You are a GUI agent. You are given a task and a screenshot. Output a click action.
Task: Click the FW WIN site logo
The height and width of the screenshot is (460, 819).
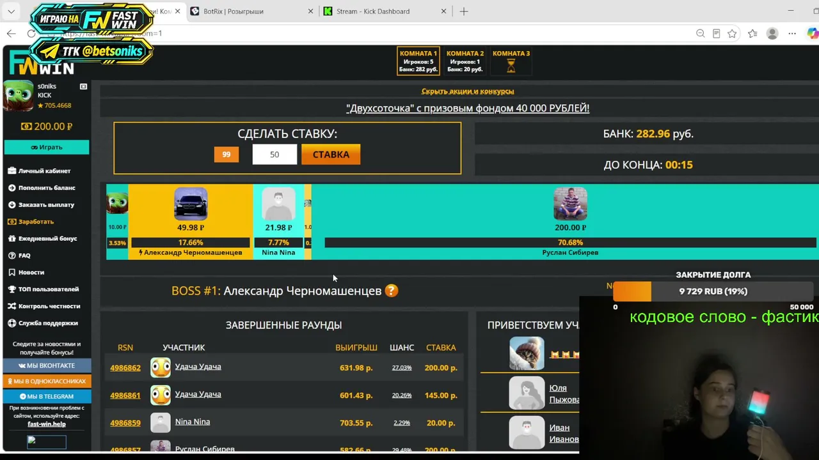42,63
